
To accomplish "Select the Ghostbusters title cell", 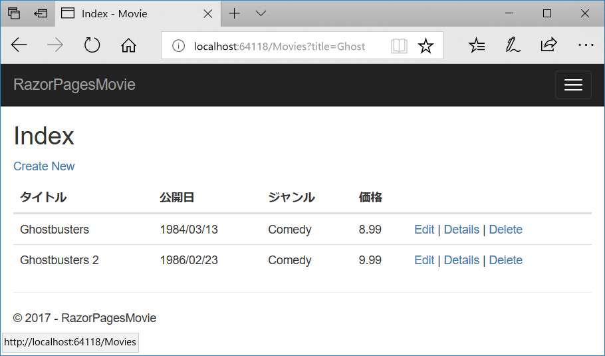I will pyautogui.click(x=55, y=230).
